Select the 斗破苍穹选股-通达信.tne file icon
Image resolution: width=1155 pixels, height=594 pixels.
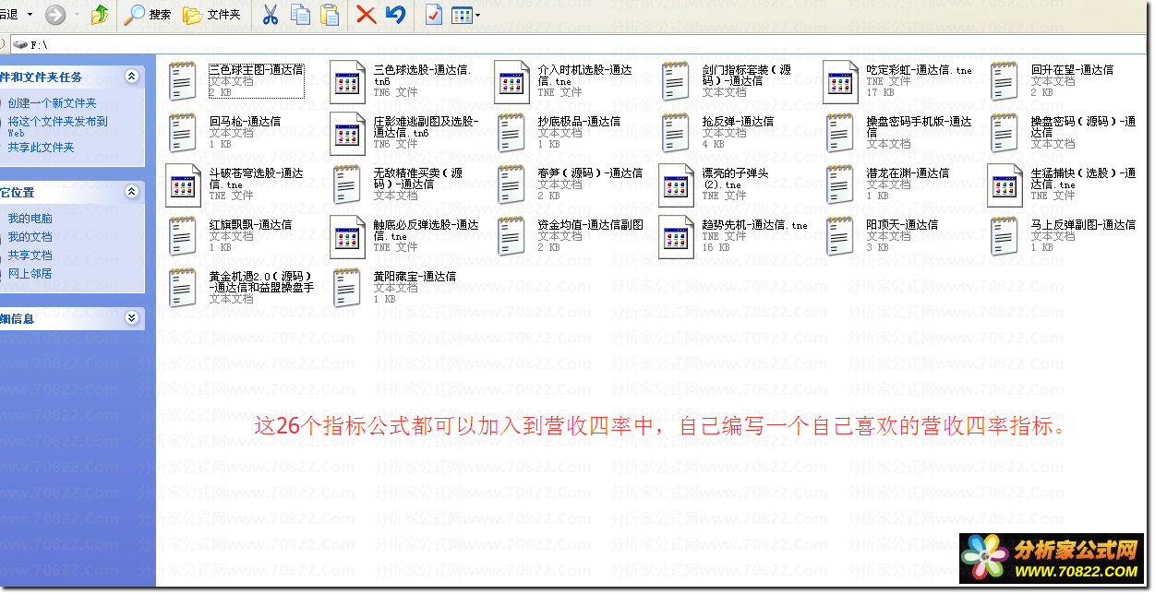point(184,184)
